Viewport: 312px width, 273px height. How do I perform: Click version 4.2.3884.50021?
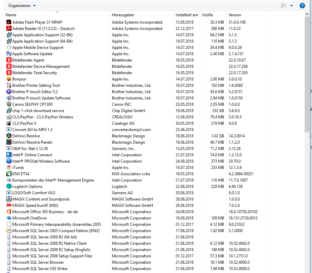point(241,174)
